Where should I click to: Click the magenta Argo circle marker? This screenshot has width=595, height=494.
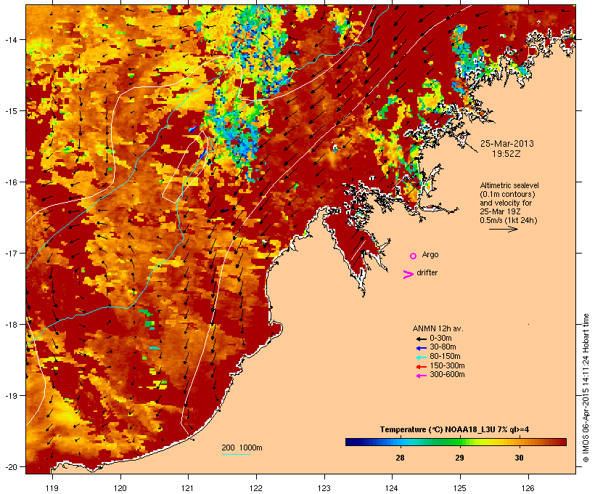(x=413, y=256)
